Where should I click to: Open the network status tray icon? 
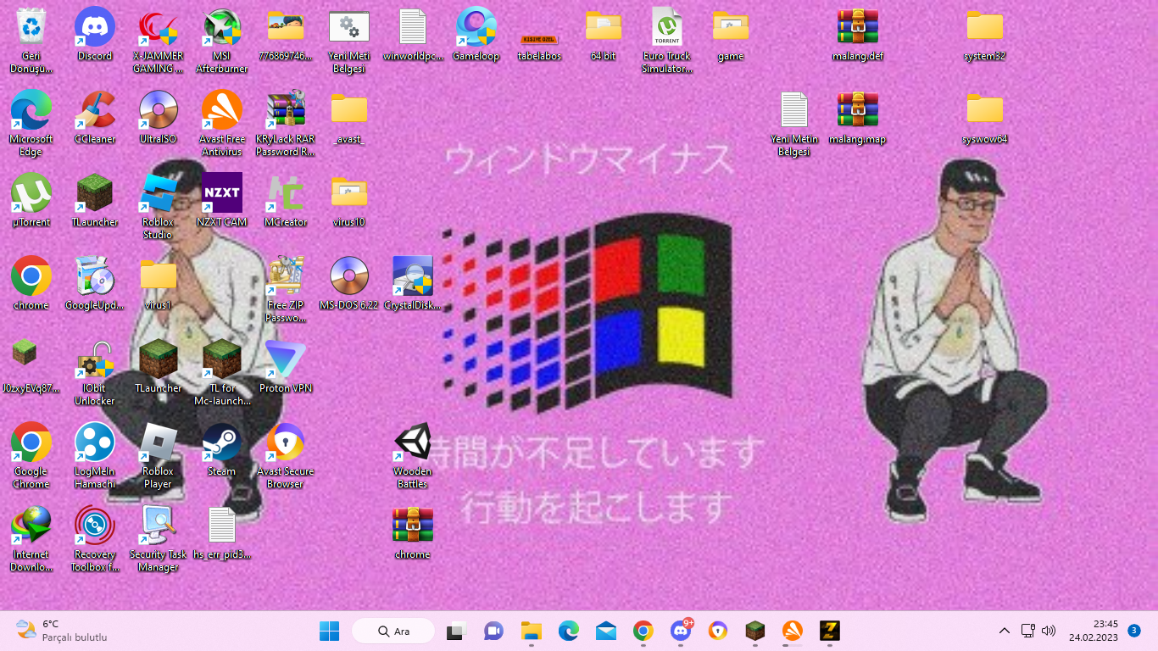pos(1028,631)
